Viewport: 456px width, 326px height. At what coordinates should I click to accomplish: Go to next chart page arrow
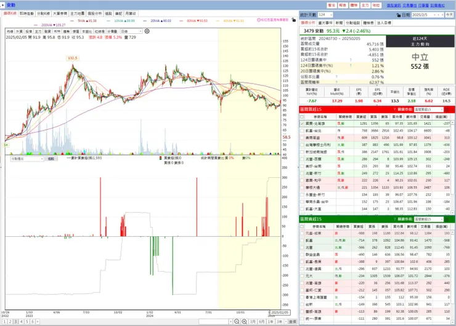click(38, 322)
